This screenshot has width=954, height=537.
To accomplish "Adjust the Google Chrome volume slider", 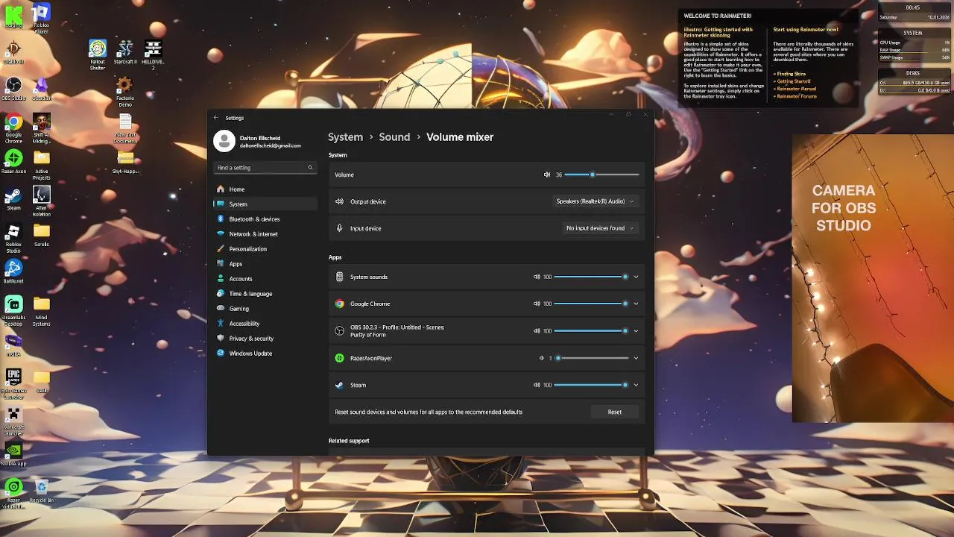I will point(591,304).
